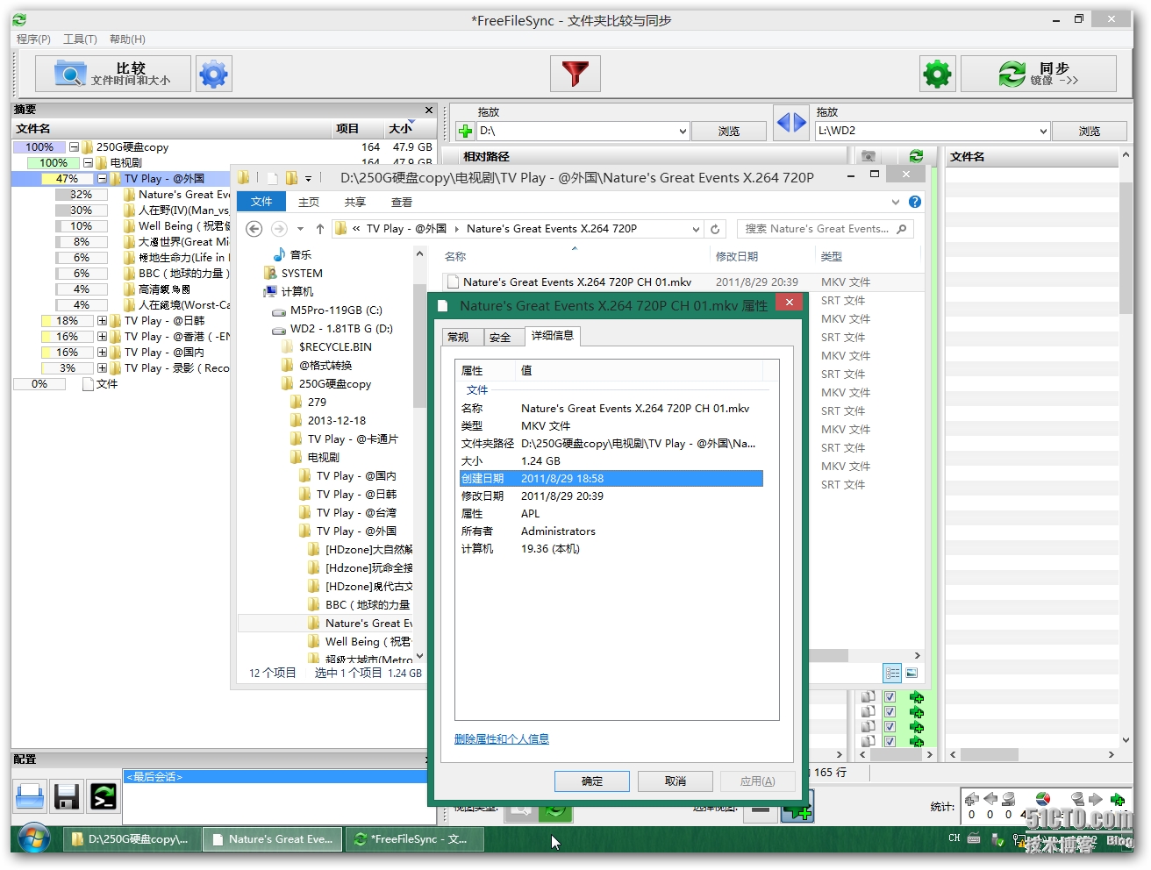Select <最后会话> configuration entry

pyautogui.click(x=275, y=777)
